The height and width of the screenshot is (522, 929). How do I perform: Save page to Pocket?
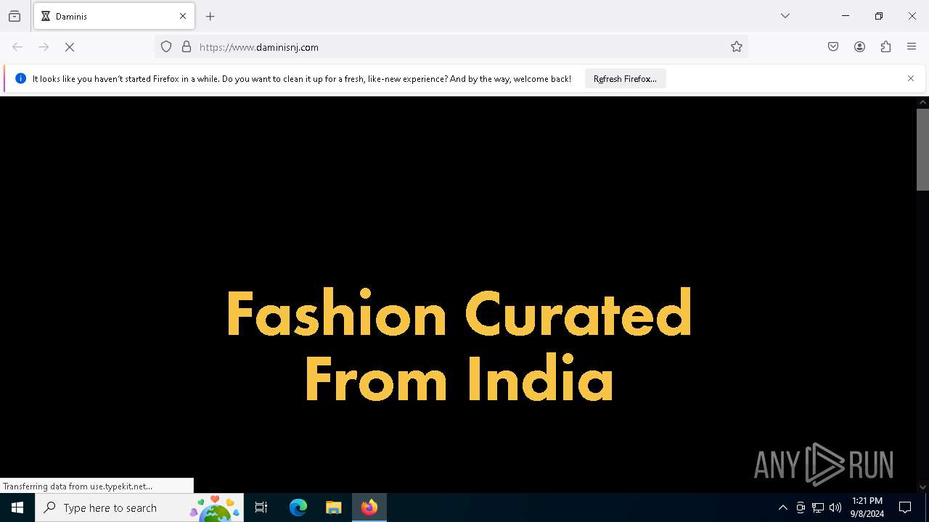click(833, 47)
